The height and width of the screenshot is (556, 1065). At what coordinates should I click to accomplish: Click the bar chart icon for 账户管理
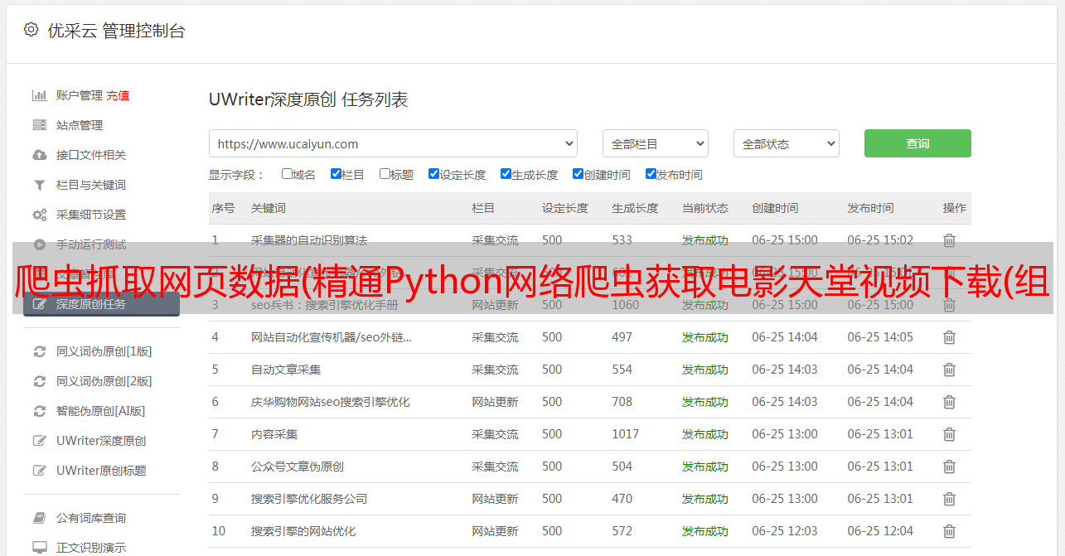[x=39, y=95]
